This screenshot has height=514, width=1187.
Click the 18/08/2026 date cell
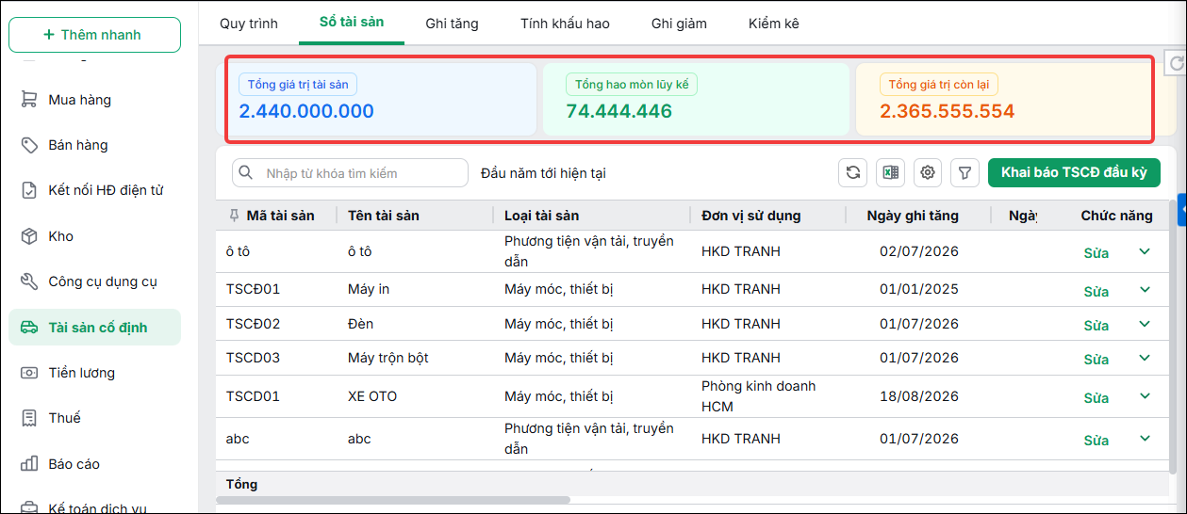click(919, 396)
